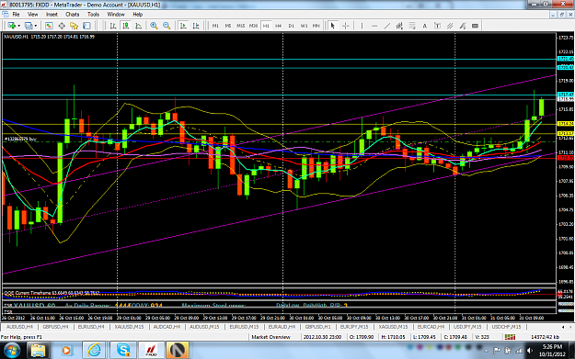Open the Window menu

coord(116,15)
